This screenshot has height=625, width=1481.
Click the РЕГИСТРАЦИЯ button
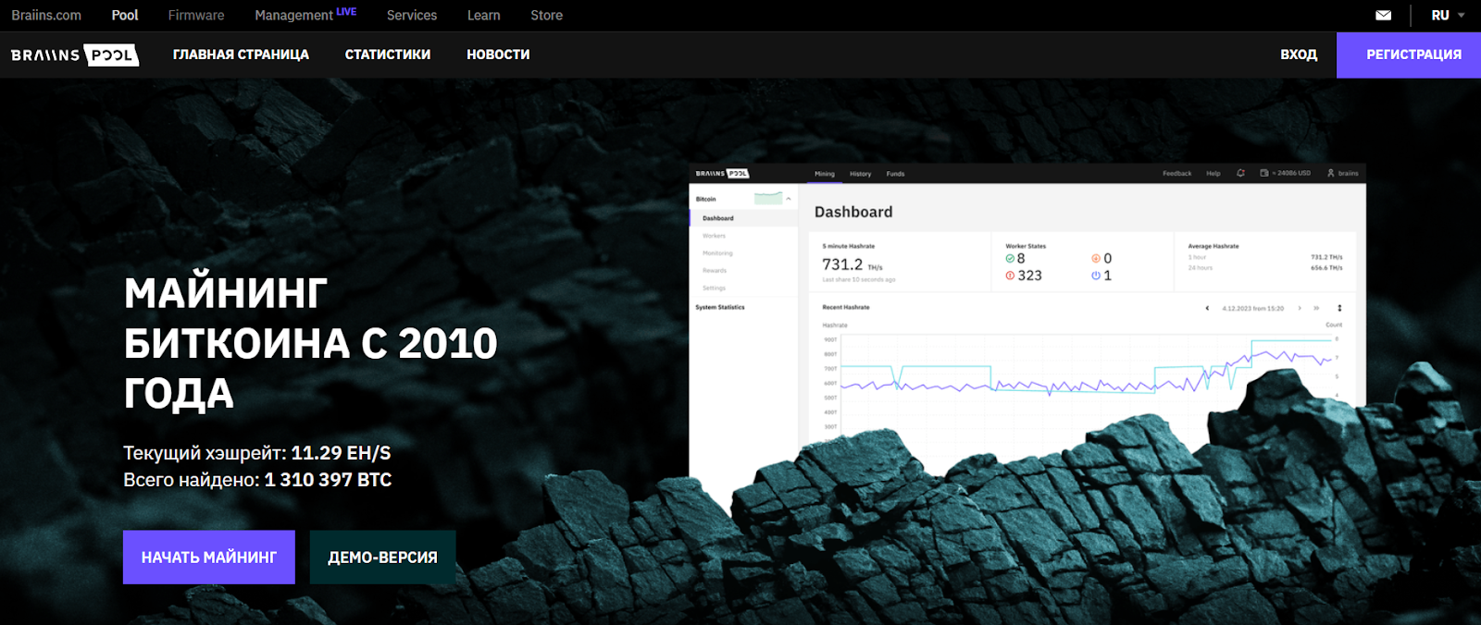[x=1409, y=55]
